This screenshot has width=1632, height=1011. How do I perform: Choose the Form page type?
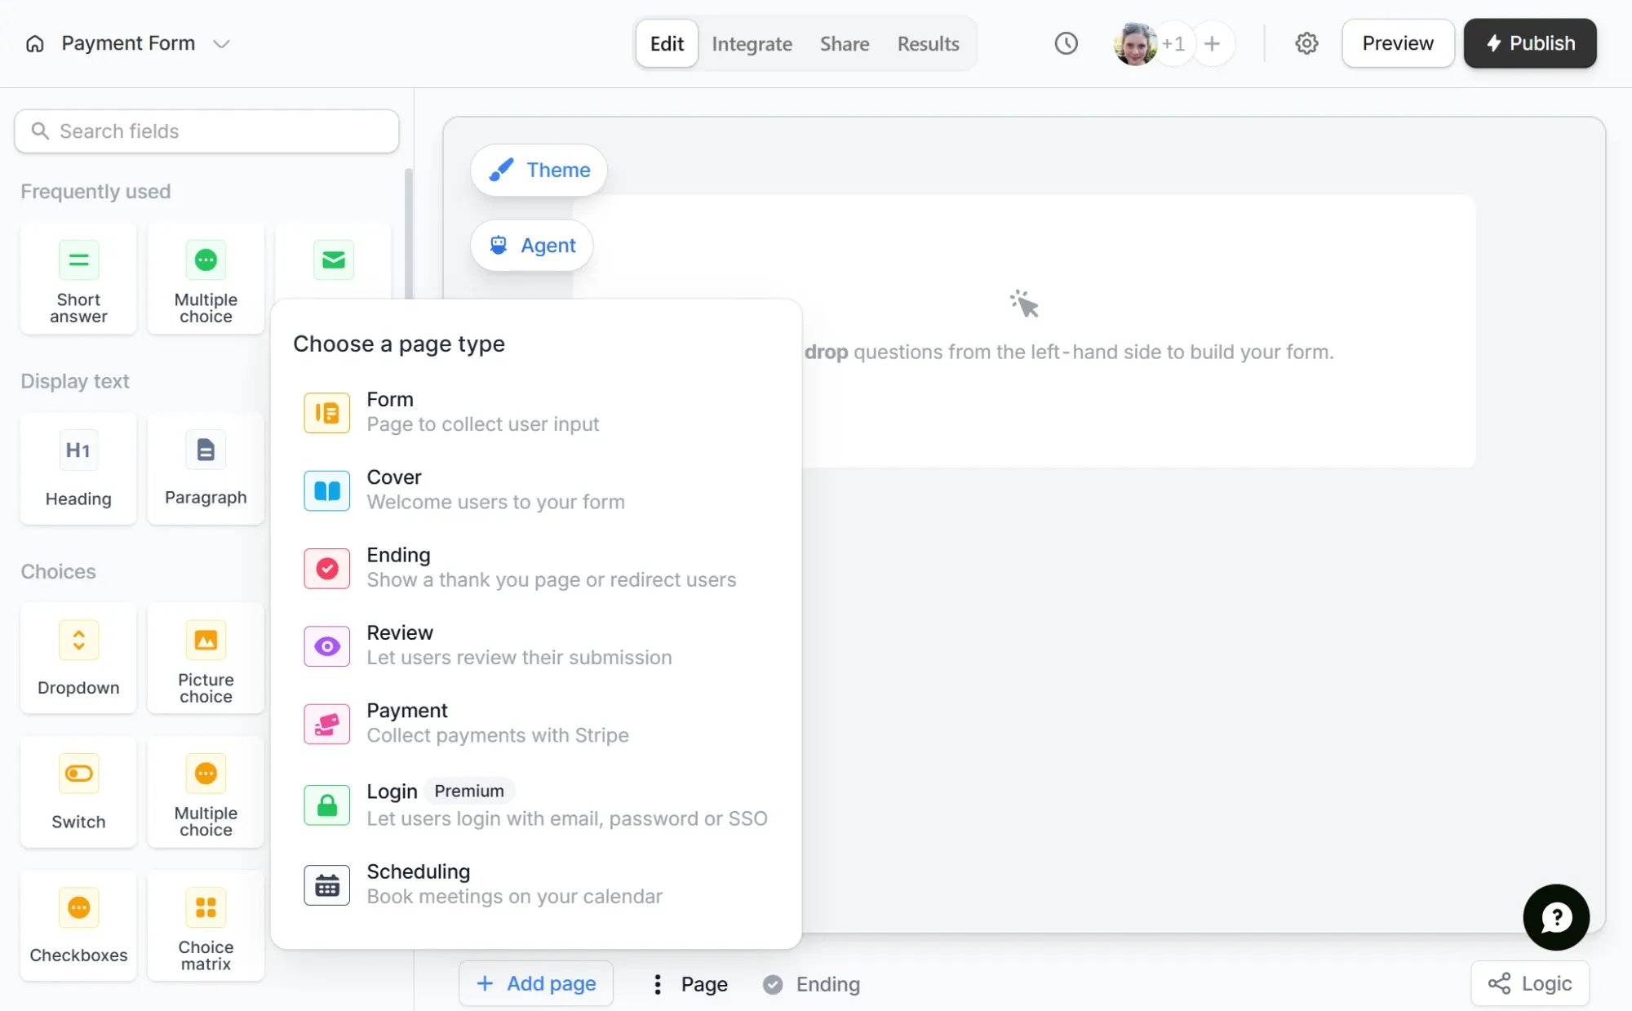[x=536, y=412]
